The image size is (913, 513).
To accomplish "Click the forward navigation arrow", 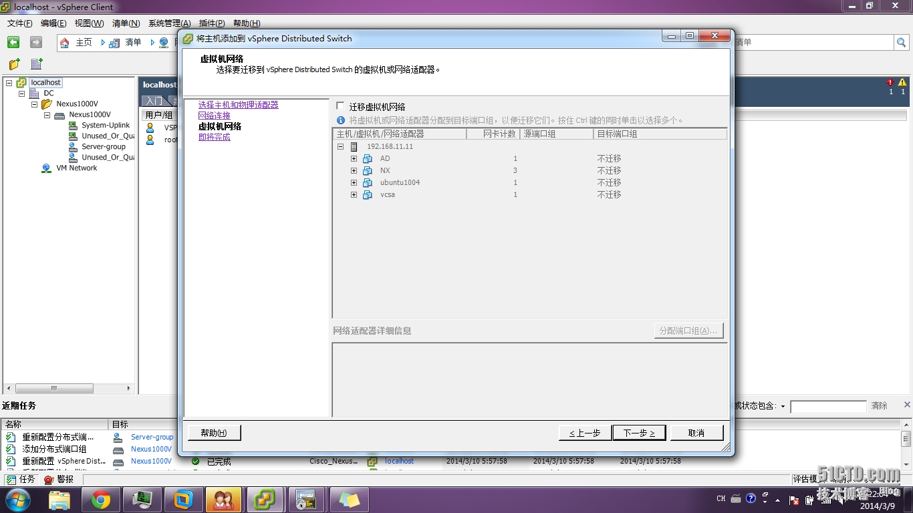I will [36, 42].
